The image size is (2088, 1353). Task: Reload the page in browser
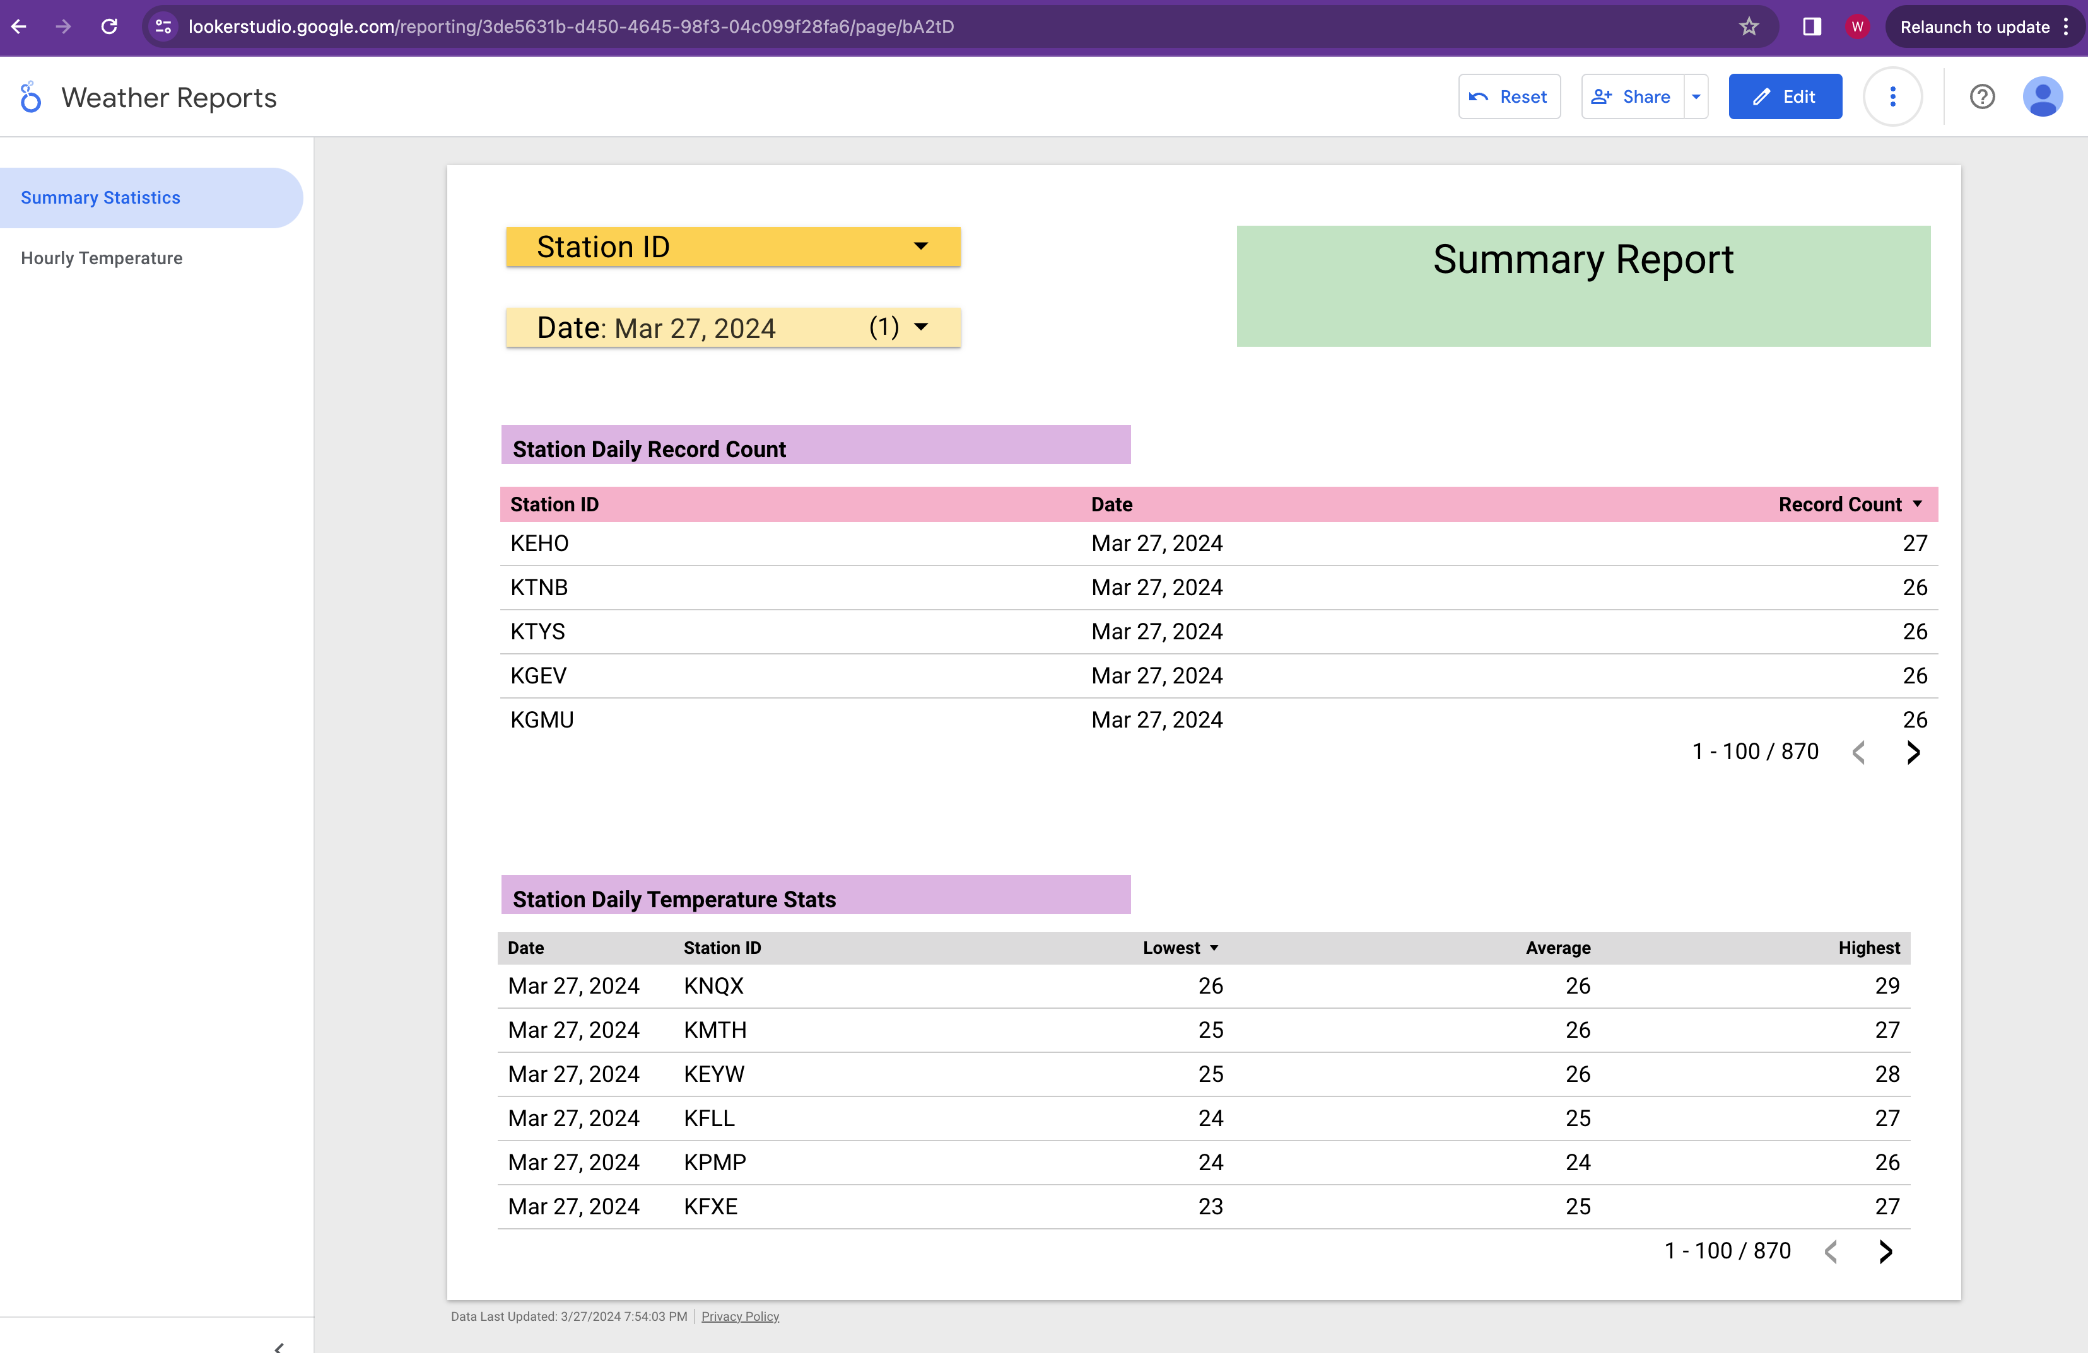point(109,26)
